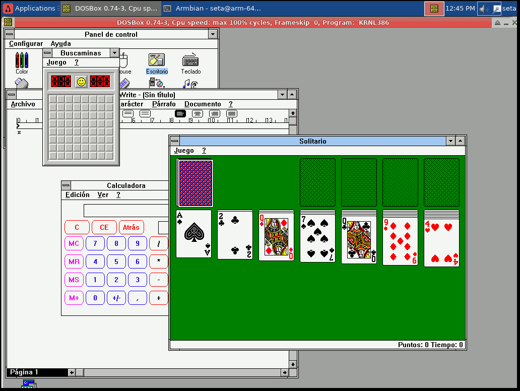Click the Página 1 indicator in Write
Viewport: 520px width, 391px height.
[x=24, y=372]
